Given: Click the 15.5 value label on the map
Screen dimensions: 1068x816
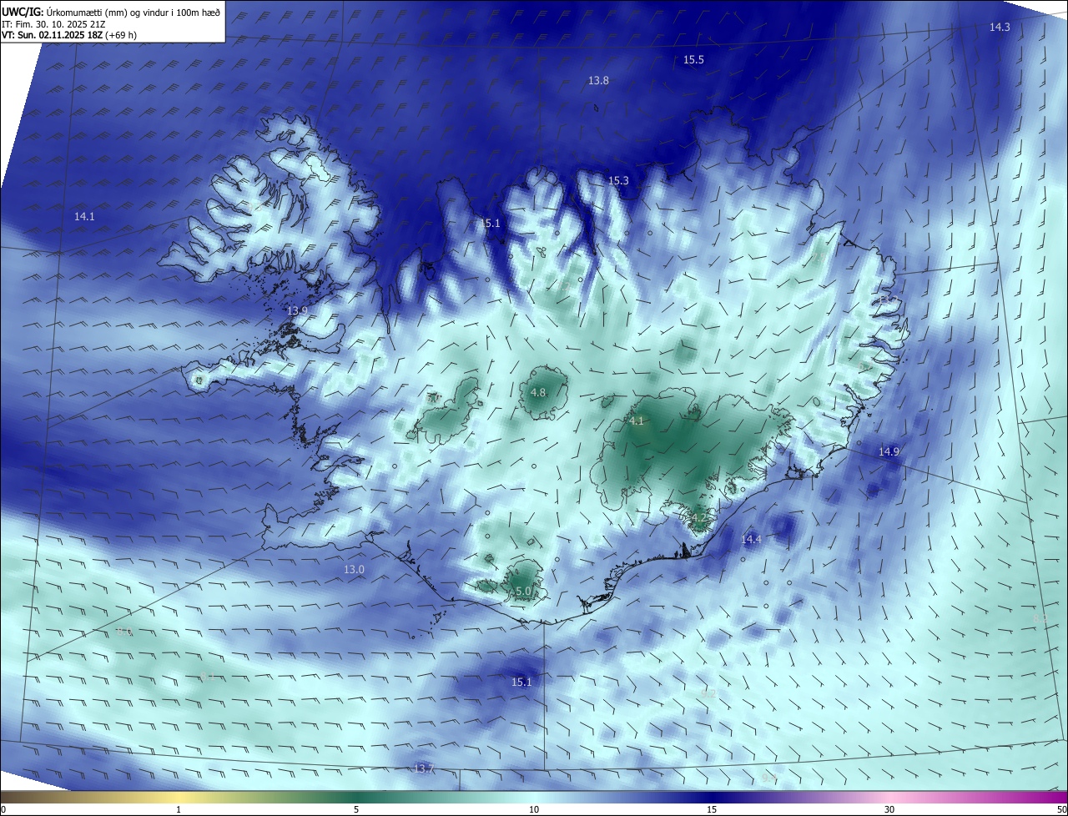Looking at the screenshot, I should point(693,60).
